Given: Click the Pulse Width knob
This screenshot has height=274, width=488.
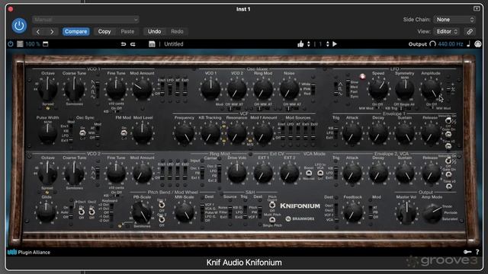Looking at the screenshot, I should 47,134.
